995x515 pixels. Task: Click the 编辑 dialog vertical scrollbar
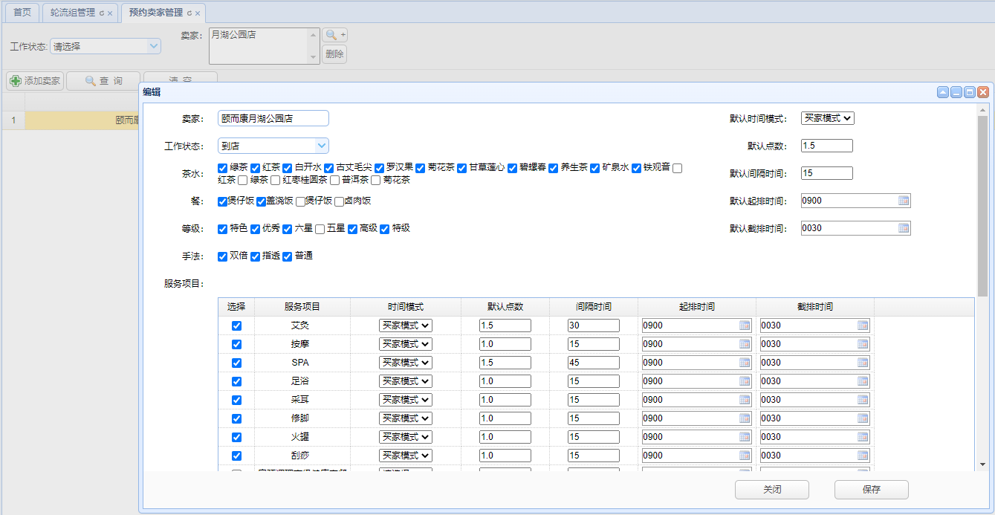tap(982, 205)
